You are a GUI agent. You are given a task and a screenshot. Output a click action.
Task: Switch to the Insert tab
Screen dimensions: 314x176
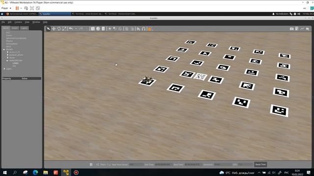coord(15,28)
